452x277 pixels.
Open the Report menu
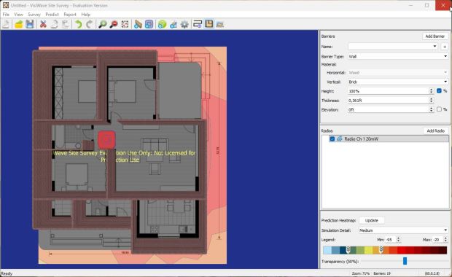coord(70,15)
